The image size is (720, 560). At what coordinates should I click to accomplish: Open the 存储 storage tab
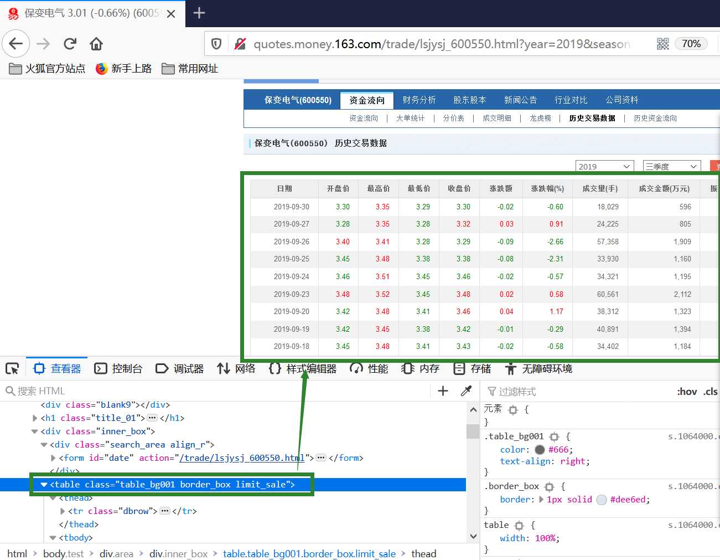(472, 368)
